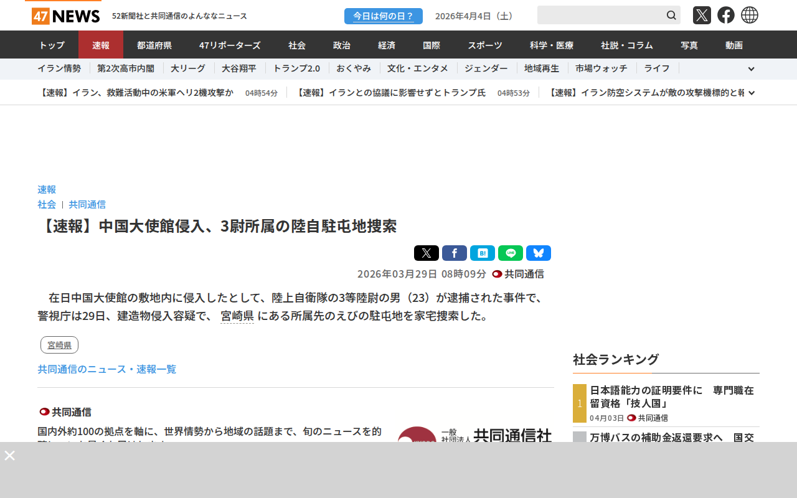Open ticker headline about トランプ氏 協議
Viewport: 797px width, 498px height.
pyautogui.click(x=390, y=93)
